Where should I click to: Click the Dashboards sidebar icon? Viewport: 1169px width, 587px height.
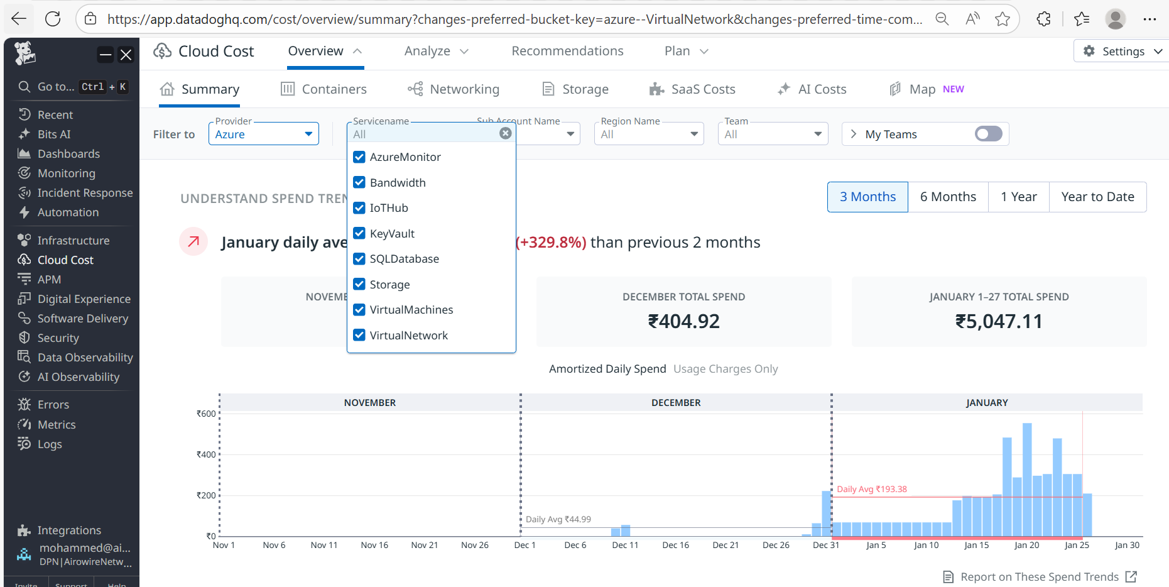click(x=24, y=154)
